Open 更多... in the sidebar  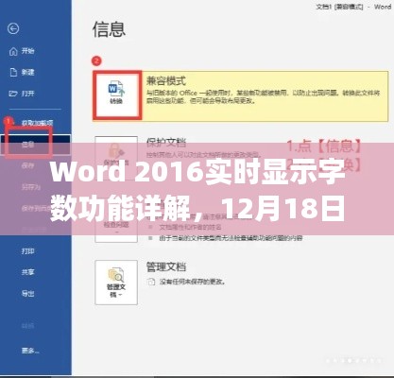30,351
